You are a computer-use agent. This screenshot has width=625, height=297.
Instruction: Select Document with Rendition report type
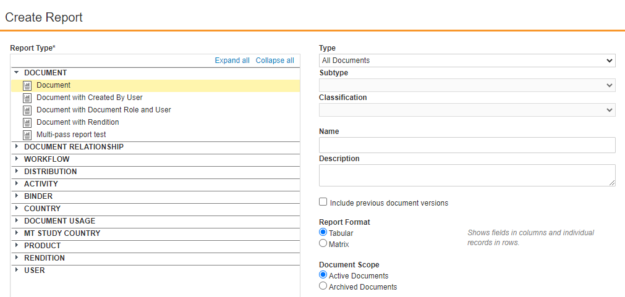[77, 122]
